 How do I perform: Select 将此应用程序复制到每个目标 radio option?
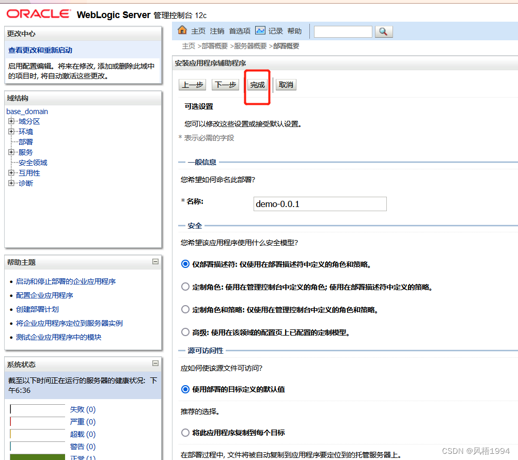click(185, 432)
